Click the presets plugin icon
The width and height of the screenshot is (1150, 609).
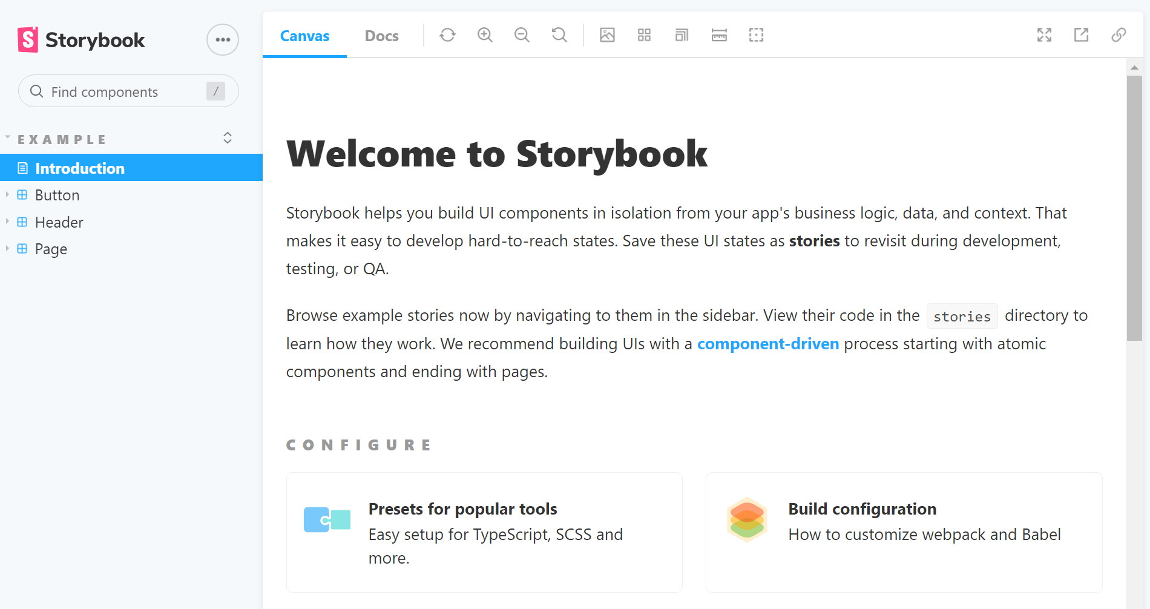point(327,519)
